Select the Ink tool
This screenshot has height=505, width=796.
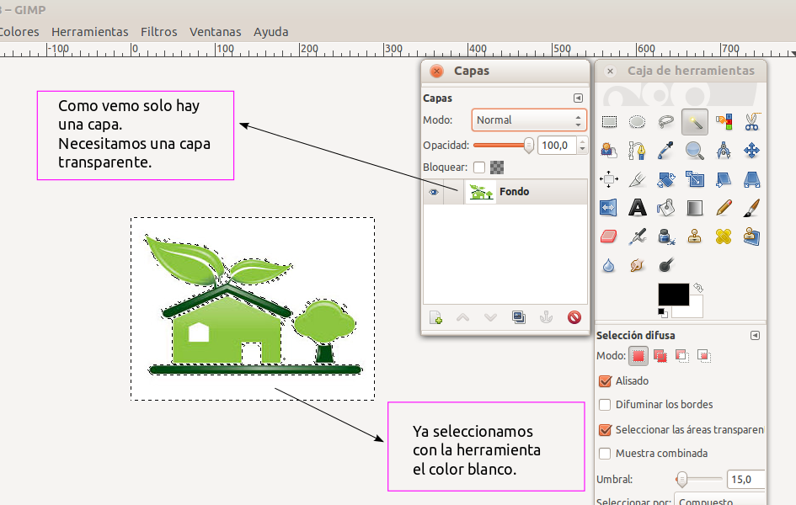pyautogui.click(x=666, y=237)
